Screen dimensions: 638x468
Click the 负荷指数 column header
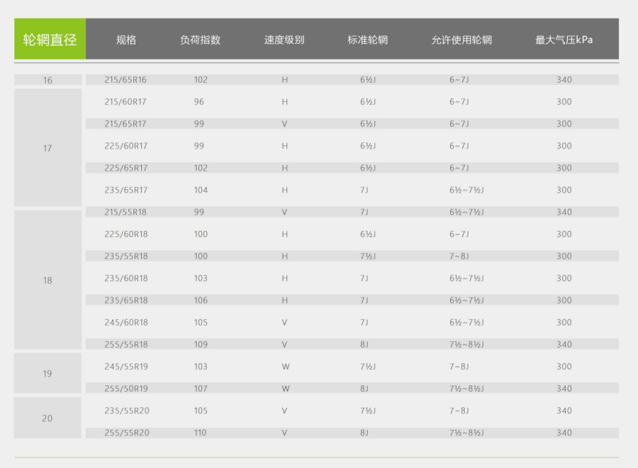tap(200, 40)
